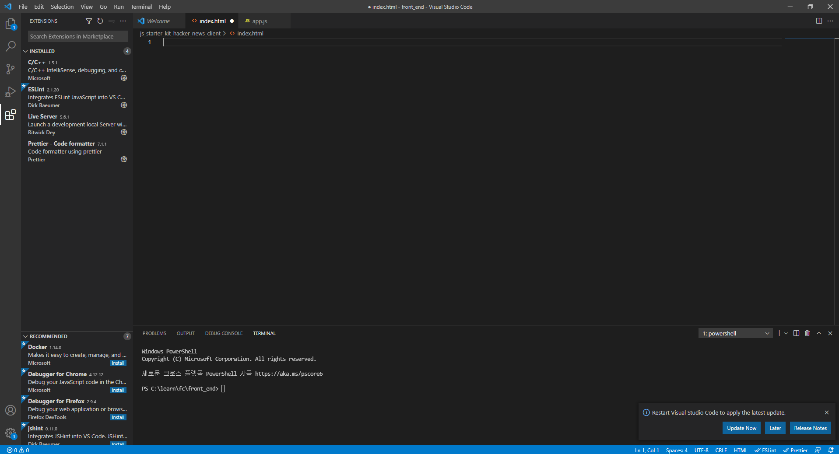The height and width of the screenshot is (454, 839).
Task: Open the Selection menu
Action: tap(62, 7)
